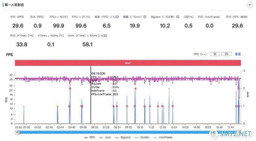Click the 09:20 tick on time axis
Viewport: 256px width, 141px height.
pyautogui.click(x=128, y=127)
